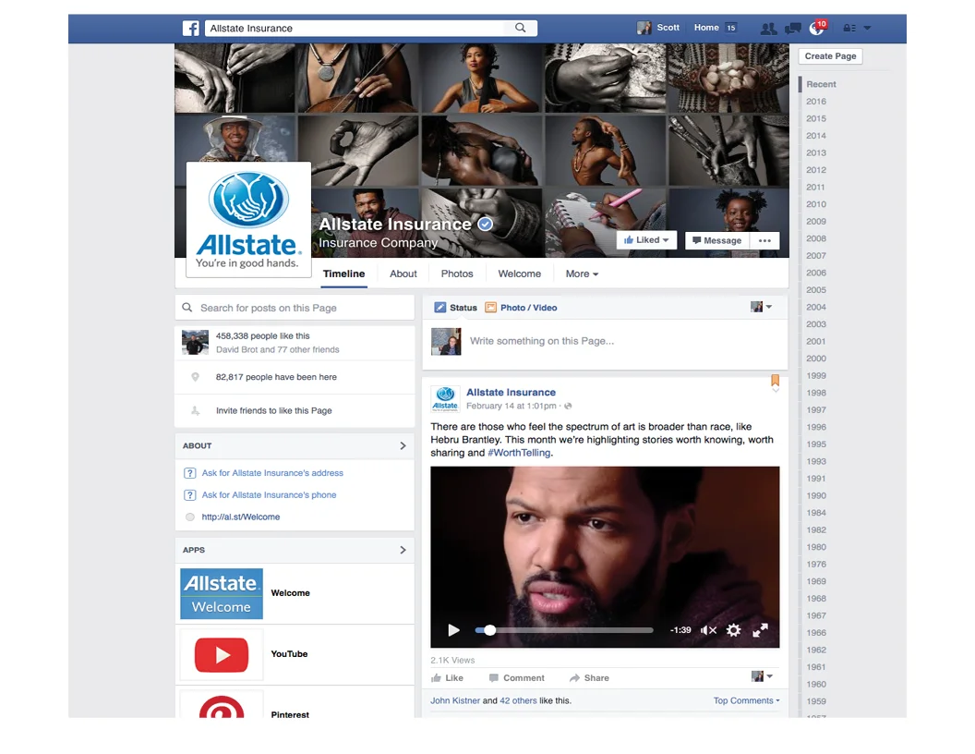Jump to 2016 in timeline navigator
The width and height of the screenshot is (975, 754).
[816, 102]
